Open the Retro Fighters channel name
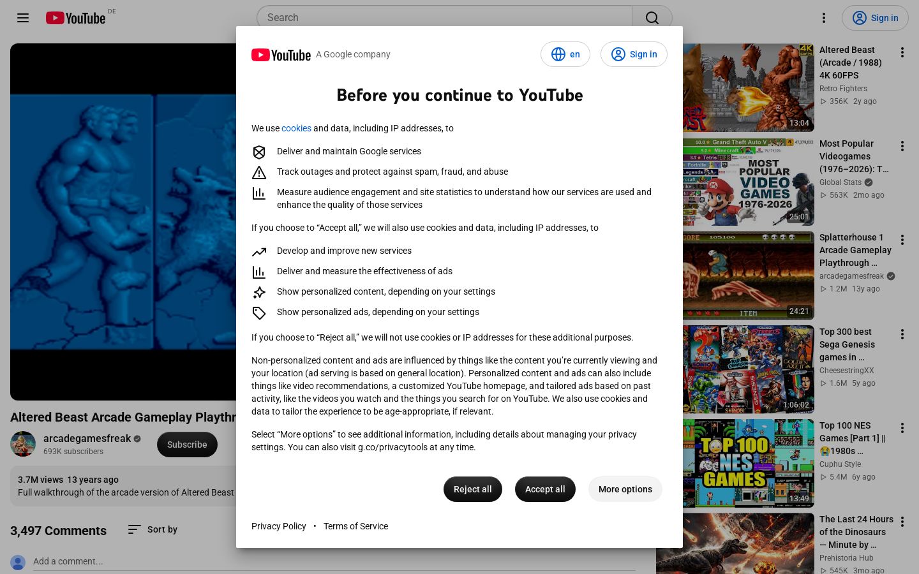This screenshot has width=919, height=574. pos(843,89)
